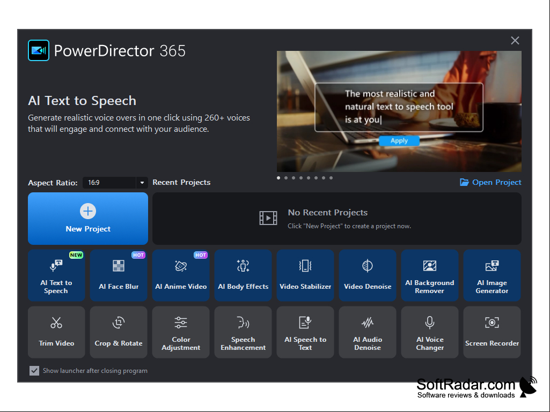Expand the Aspect Ratio dropdown arrow

142,183
